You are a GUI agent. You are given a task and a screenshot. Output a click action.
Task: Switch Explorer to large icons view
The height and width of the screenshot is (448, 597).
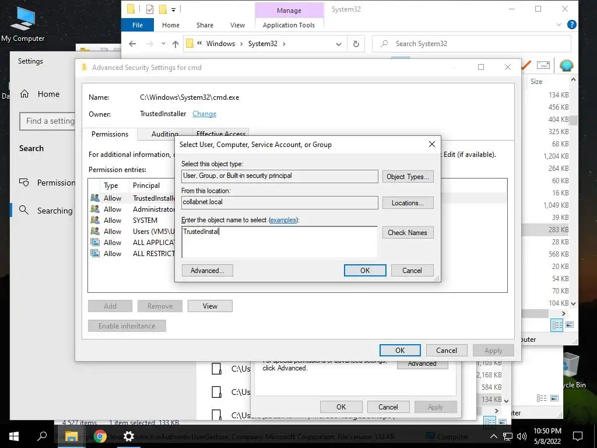pyautogui.click(x=570, y=325)
